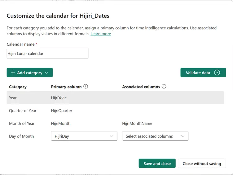Screen dimensions: 233x175
Task: Click the HijriMonth primary column value
Action: click(x=61, y=123)
